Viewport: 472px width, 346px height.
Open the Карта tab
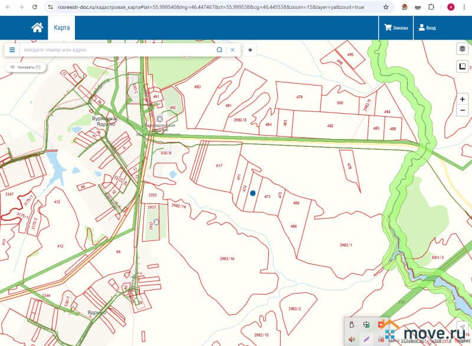(x=61, y=28)
